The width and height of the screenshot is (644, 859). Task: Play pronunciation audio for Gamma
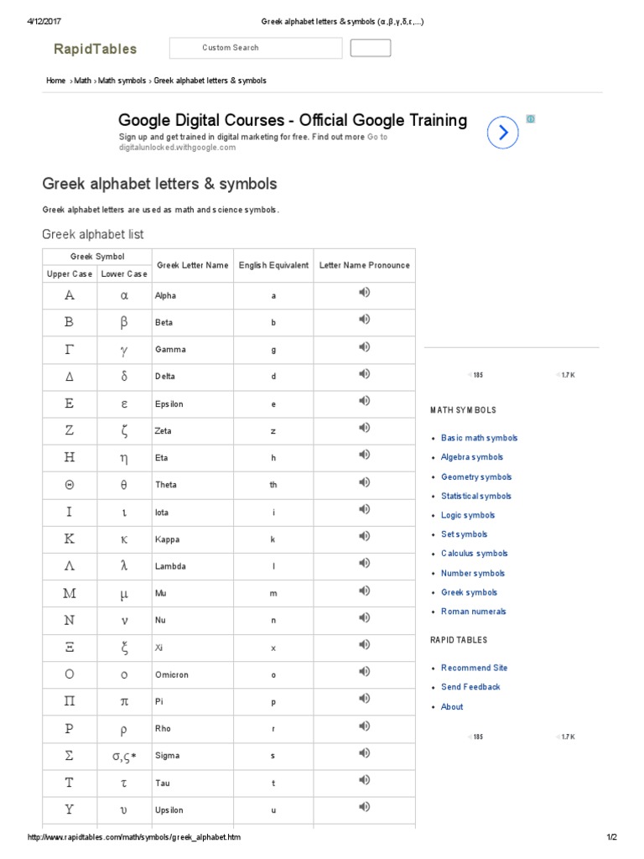pyautogui.click(x=364, y=347)
